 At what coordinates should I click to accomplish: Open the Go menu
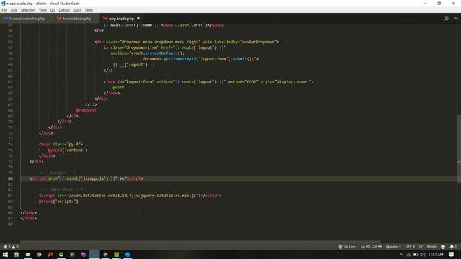coord(53,10)
